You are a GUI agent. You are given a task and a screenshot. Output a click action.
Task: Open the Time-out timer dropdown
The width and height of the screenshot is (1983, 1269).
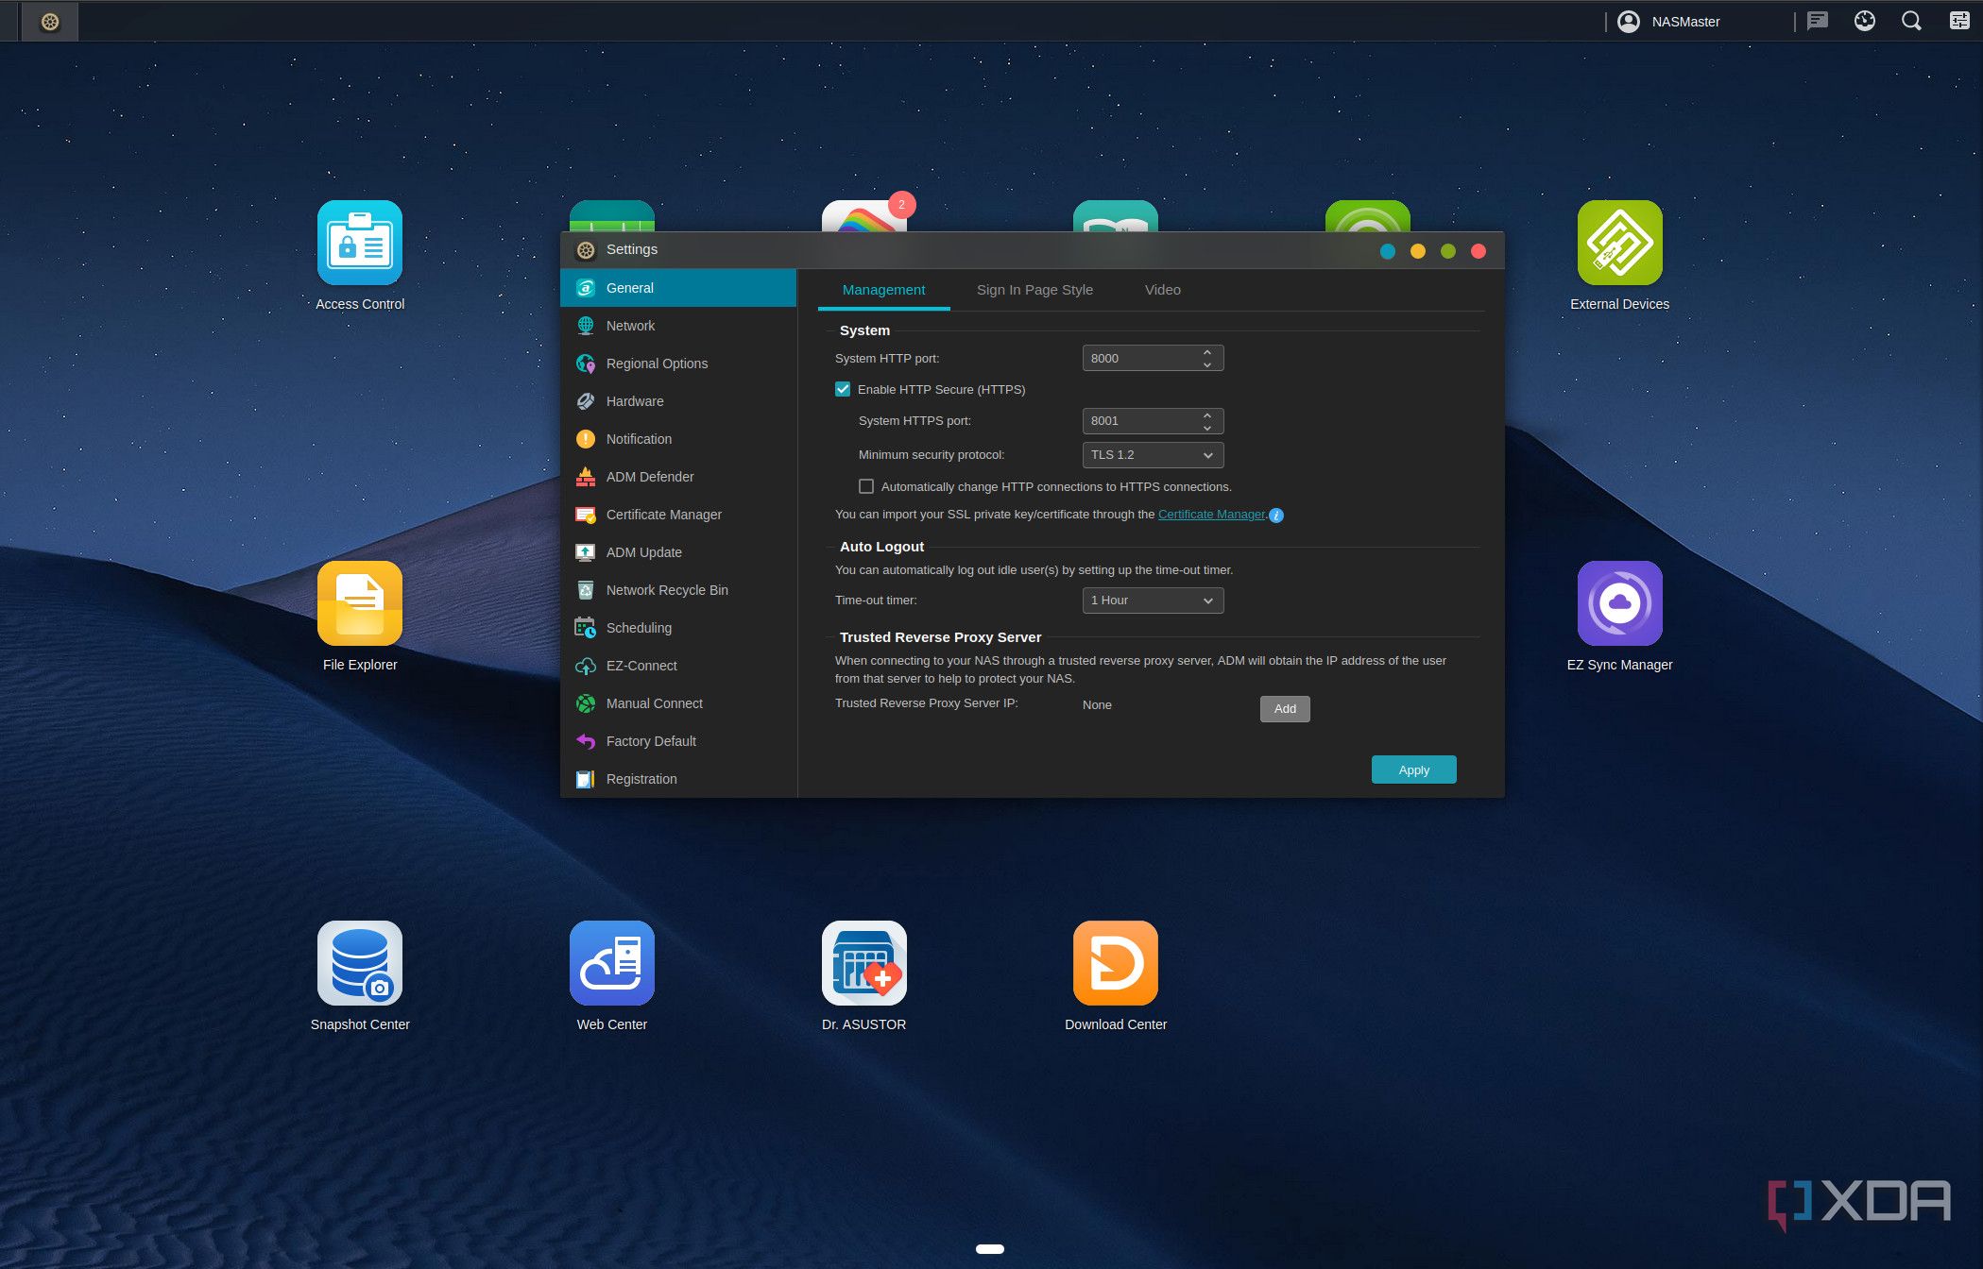[x=1152, y=601]
